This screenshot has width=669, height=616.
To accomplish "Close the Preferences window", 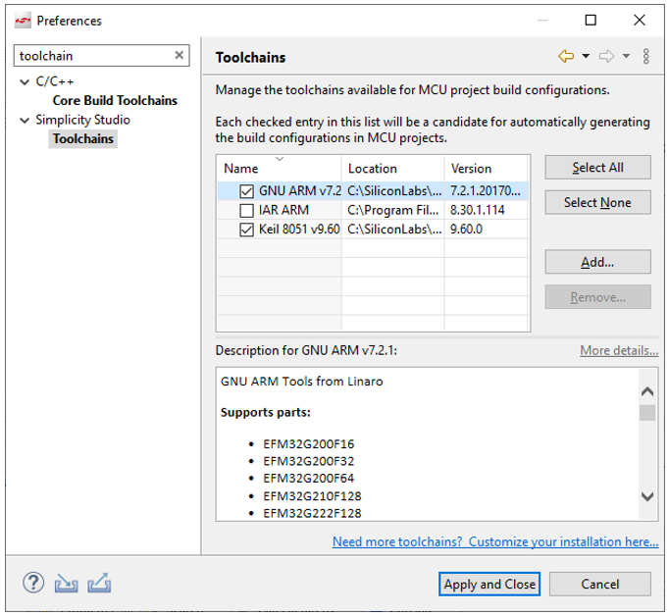I will coord(640,20).
